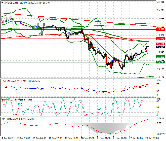This screenshot has width=166, height=141.
Task: Click the 21 Jan 01:00 time label
Action: [104, 138]
